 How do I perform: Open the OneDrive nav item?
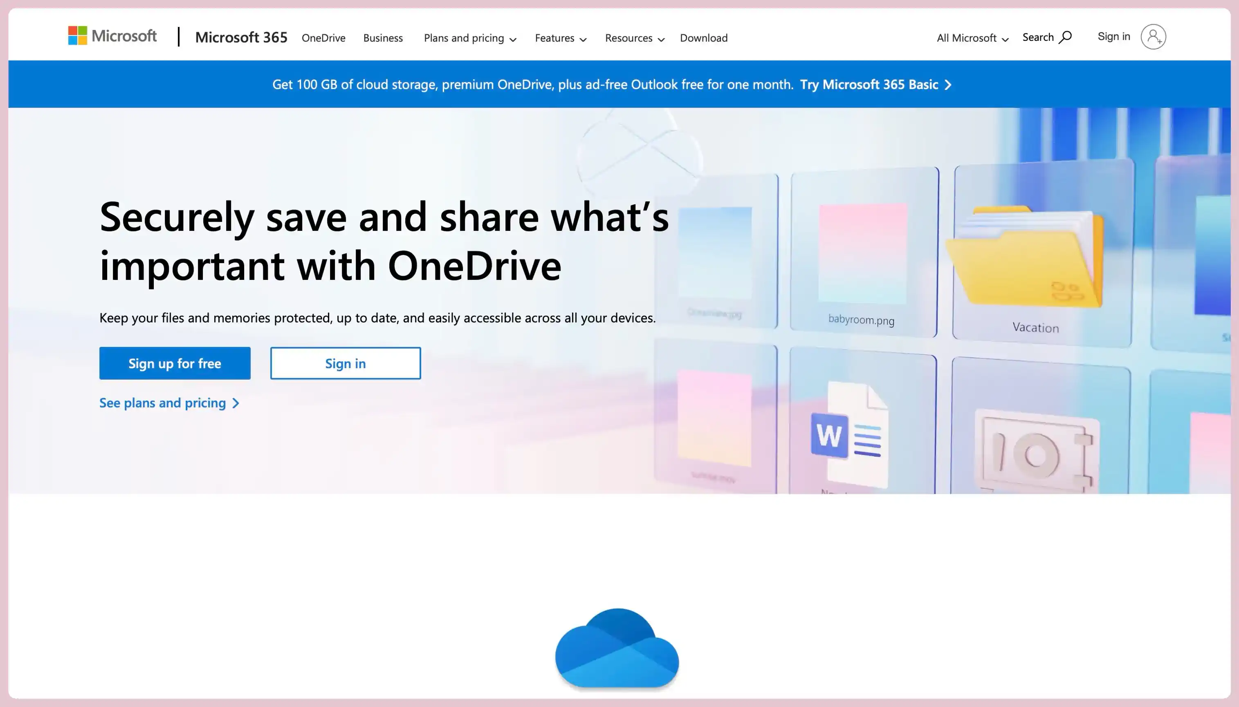tap(323, 38)
